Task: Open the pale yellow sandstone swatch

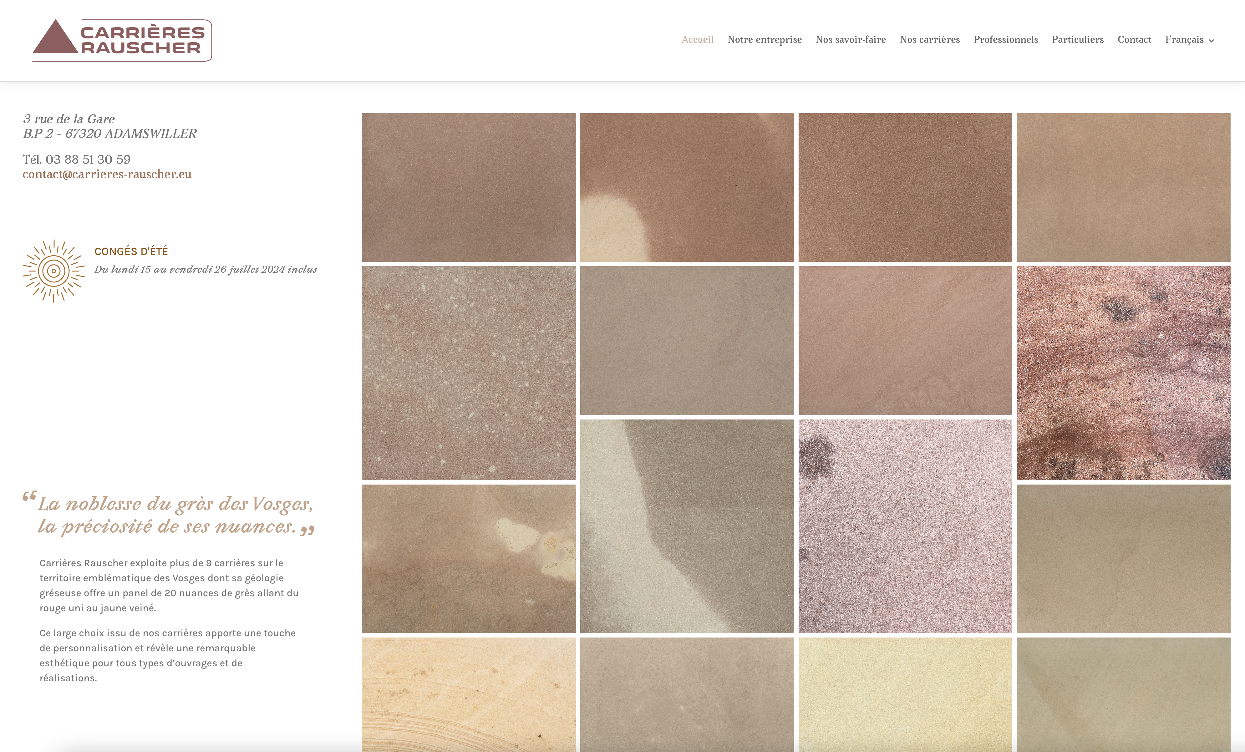Action: pos(905,695)
